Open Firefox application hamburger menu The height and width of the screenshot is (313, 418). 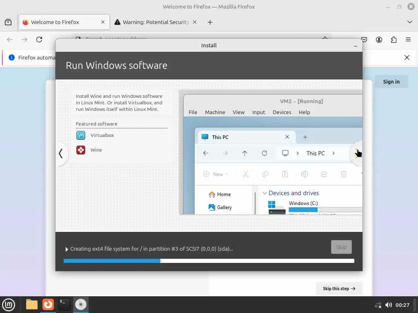pos(408,40)
